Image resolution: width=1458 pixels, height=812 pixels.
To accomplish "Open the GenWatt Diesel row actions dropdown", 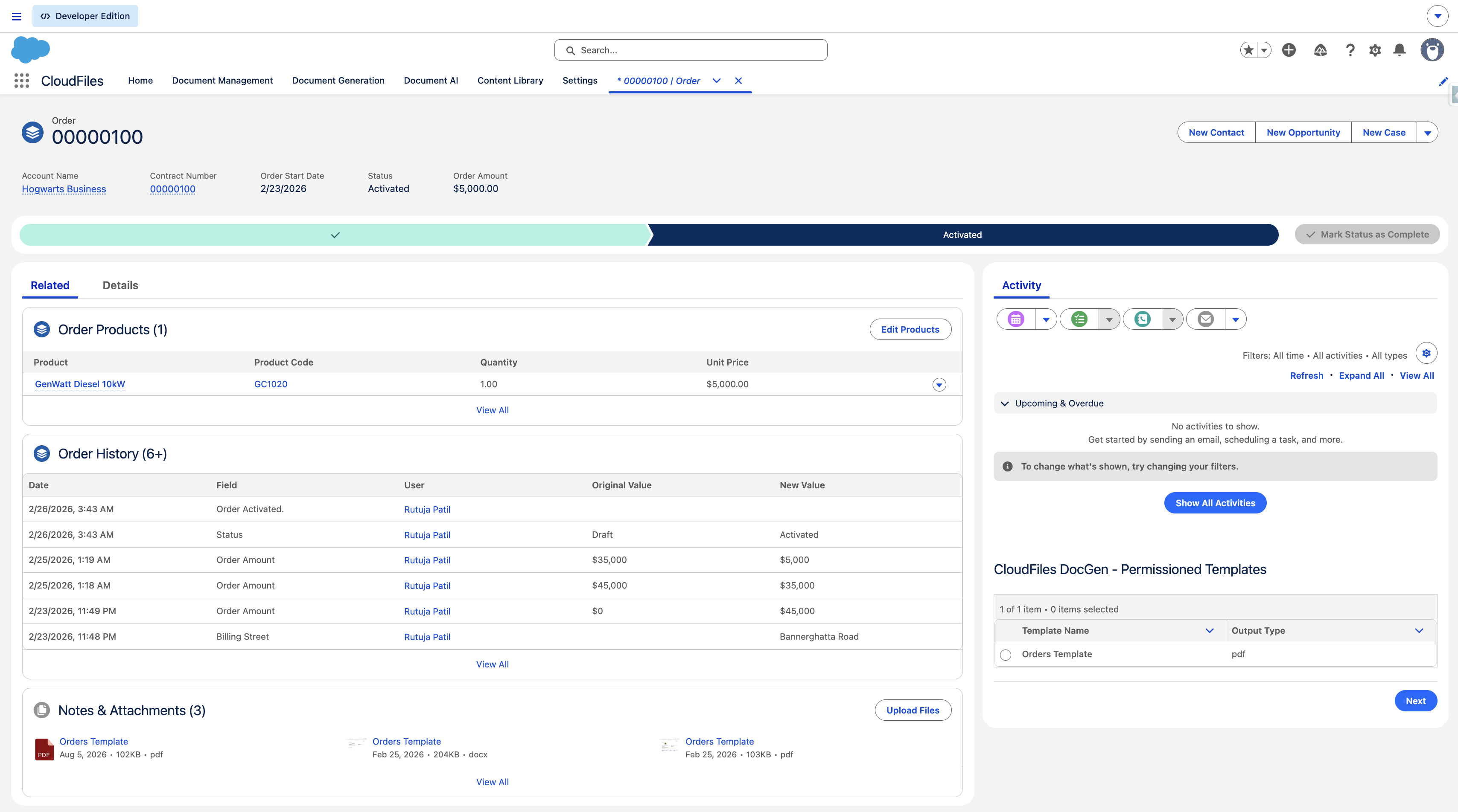I will (x=939, y=385).
